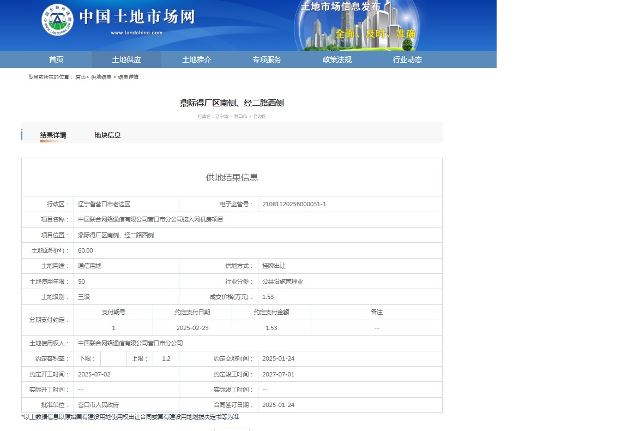
Task: Select the 成交价格 value 1.53
Action: click(268, 297)
